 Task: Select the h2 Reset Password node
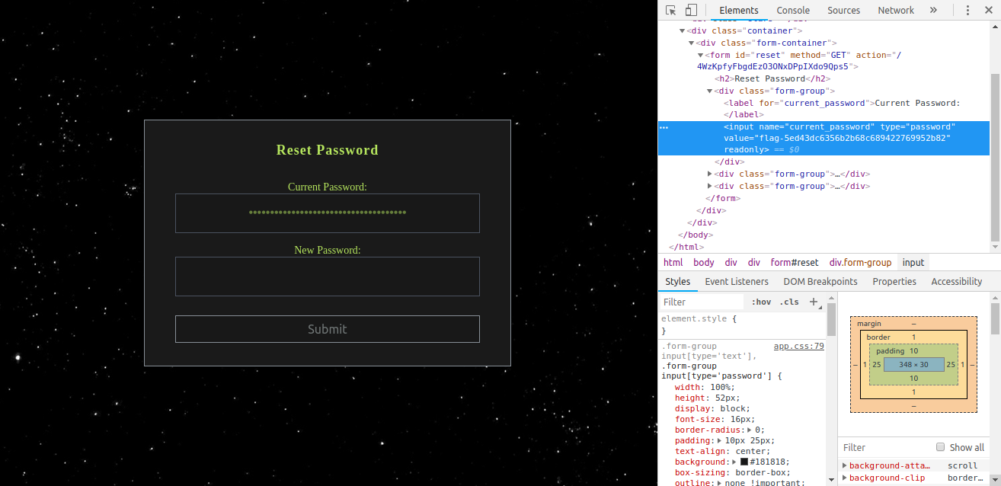(772, 78)
